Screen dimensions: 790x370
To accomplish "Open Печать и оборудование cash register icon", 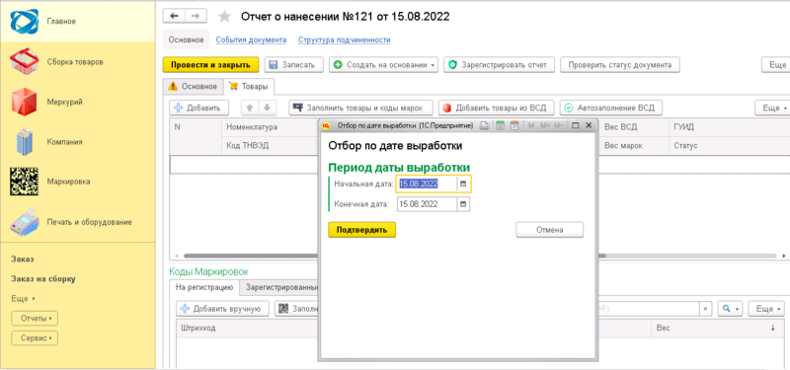I will click(x=24, y=222).
